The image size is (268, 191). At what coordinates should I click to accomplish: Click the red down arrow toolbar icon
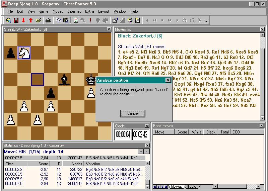[23, 20]
